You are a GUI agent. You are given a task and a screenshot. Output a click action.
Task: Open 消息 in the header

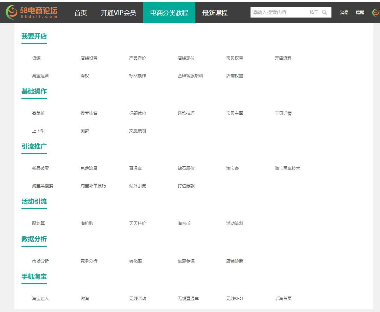pyautogui.click(x=344, y=13)
